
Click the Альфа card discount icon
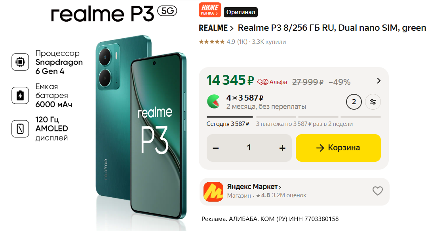263,82
